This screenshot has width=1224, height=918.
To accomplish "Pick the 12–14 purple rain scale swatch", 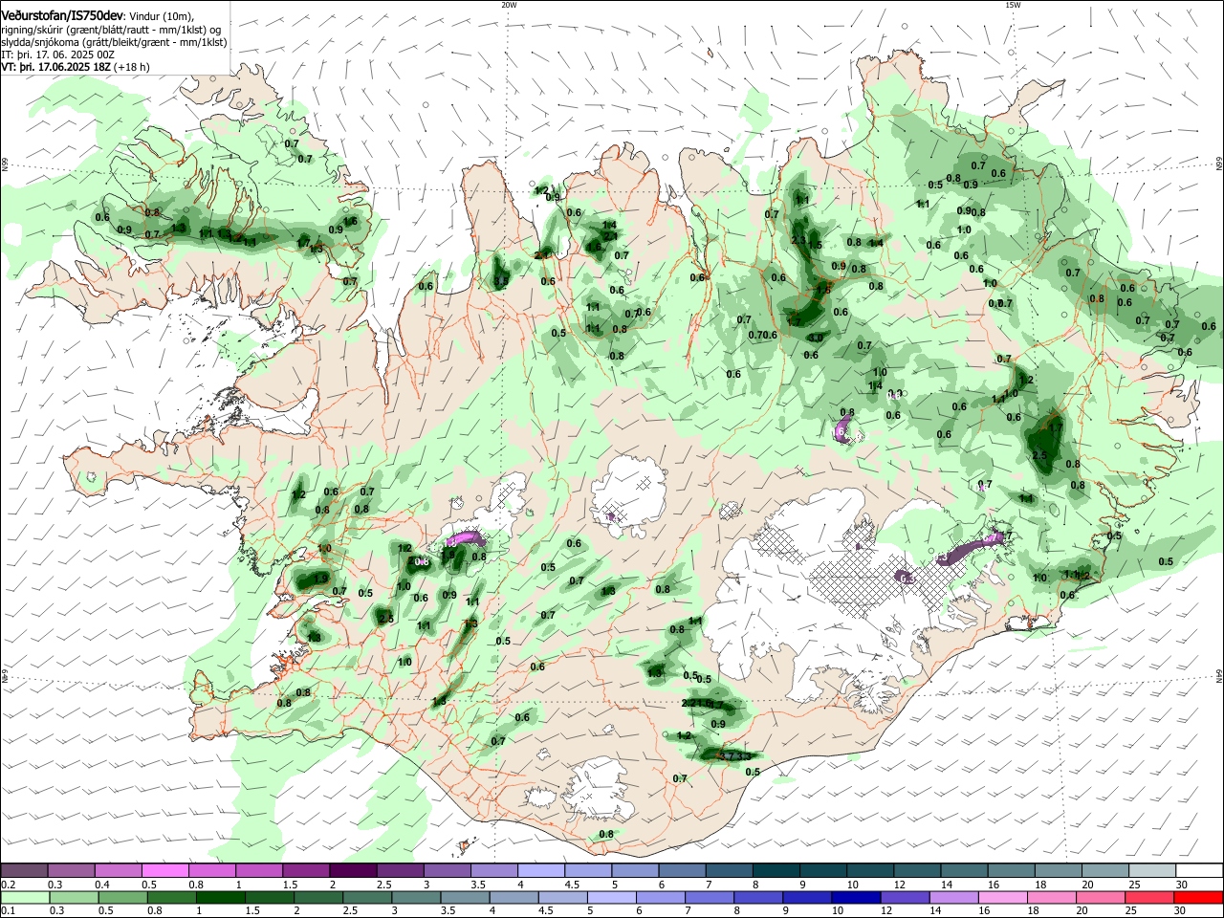I will (x=906, y=897).
